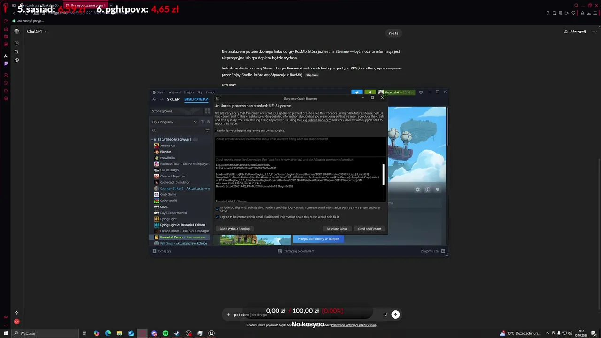Screen dimensions: 601x338
Task: Start new chat in ChatGPT sidebar
Action: tap(16, 43)
